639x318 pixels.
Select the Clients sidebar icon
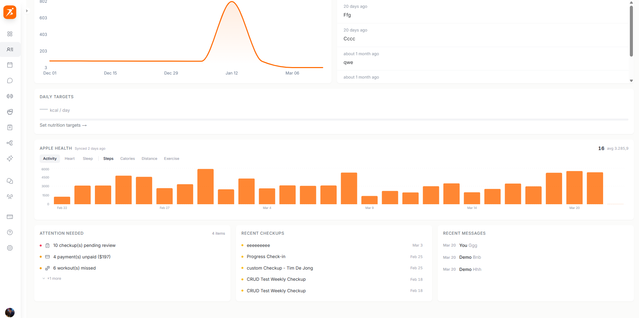[x=10, y=49]
